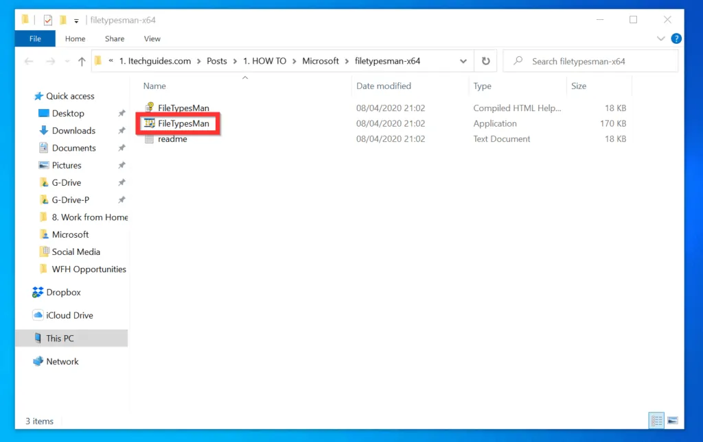Expand the ribbon with the chevron
Viewport: 703px width, 442px height.
point(661,39)
